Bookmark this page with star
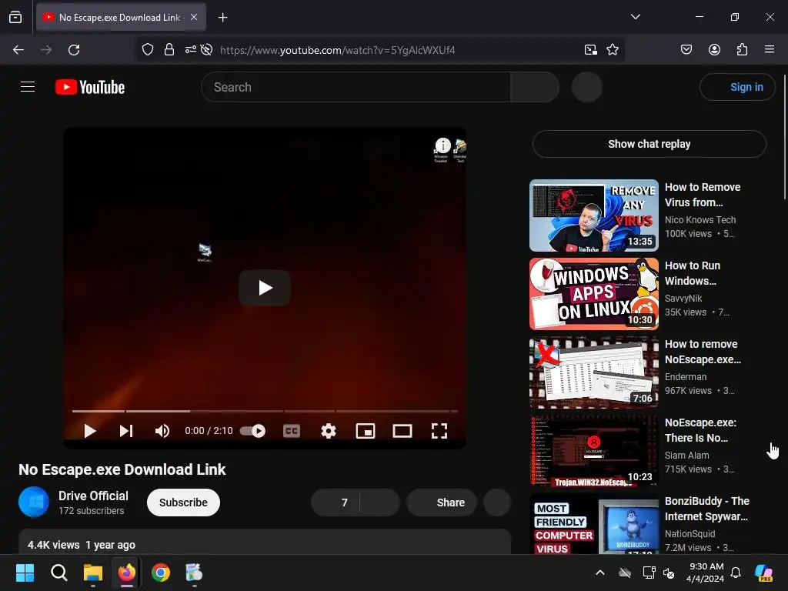 (x=612, y=50)
